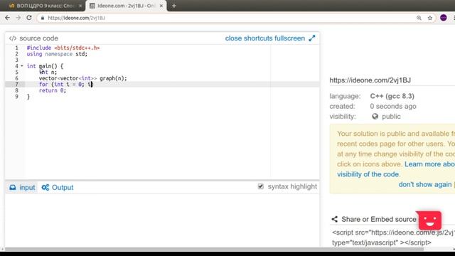Viewport: 455px width, 256px height.
Task: Click the close link above the editor
Action: pyautogui.click(x=234, y=38)
